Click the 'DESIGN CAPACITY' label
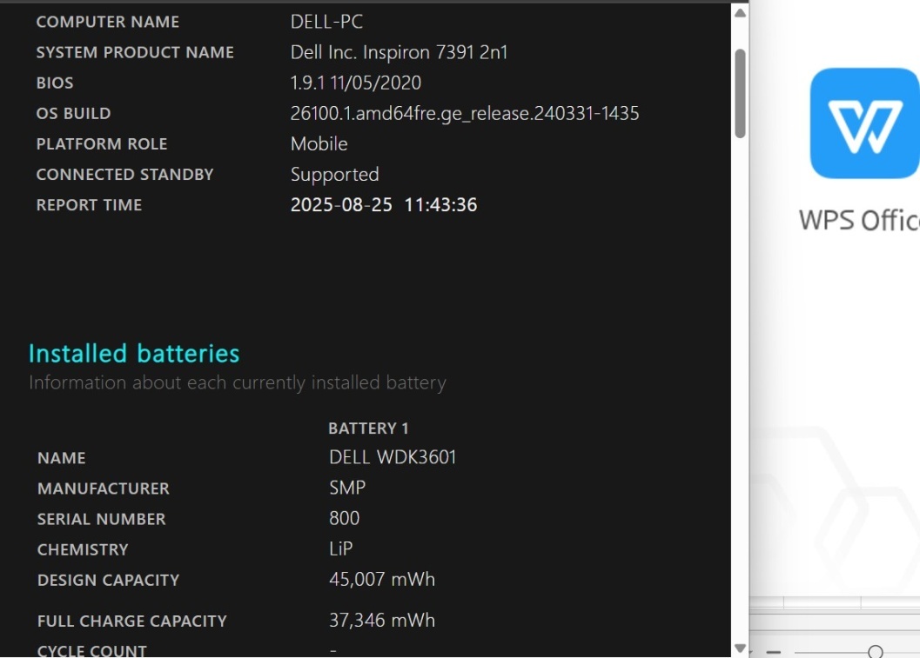Viewport: 920px width, 658px height. [109, 580]
